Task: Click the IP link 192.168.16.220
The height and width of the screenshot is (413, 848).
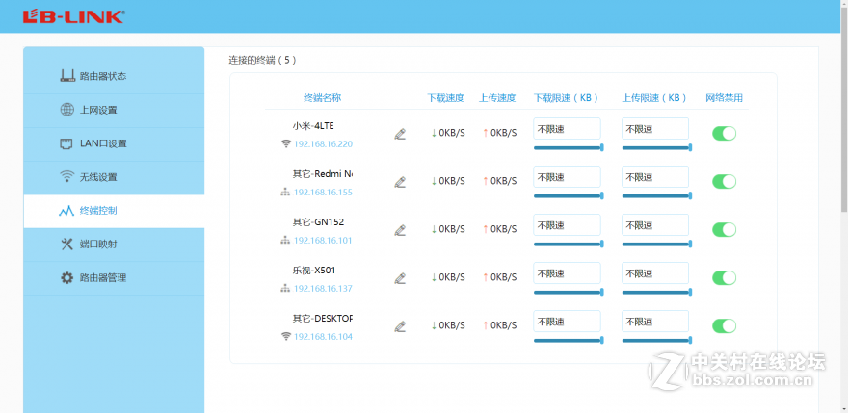Action: click(323, 144)
